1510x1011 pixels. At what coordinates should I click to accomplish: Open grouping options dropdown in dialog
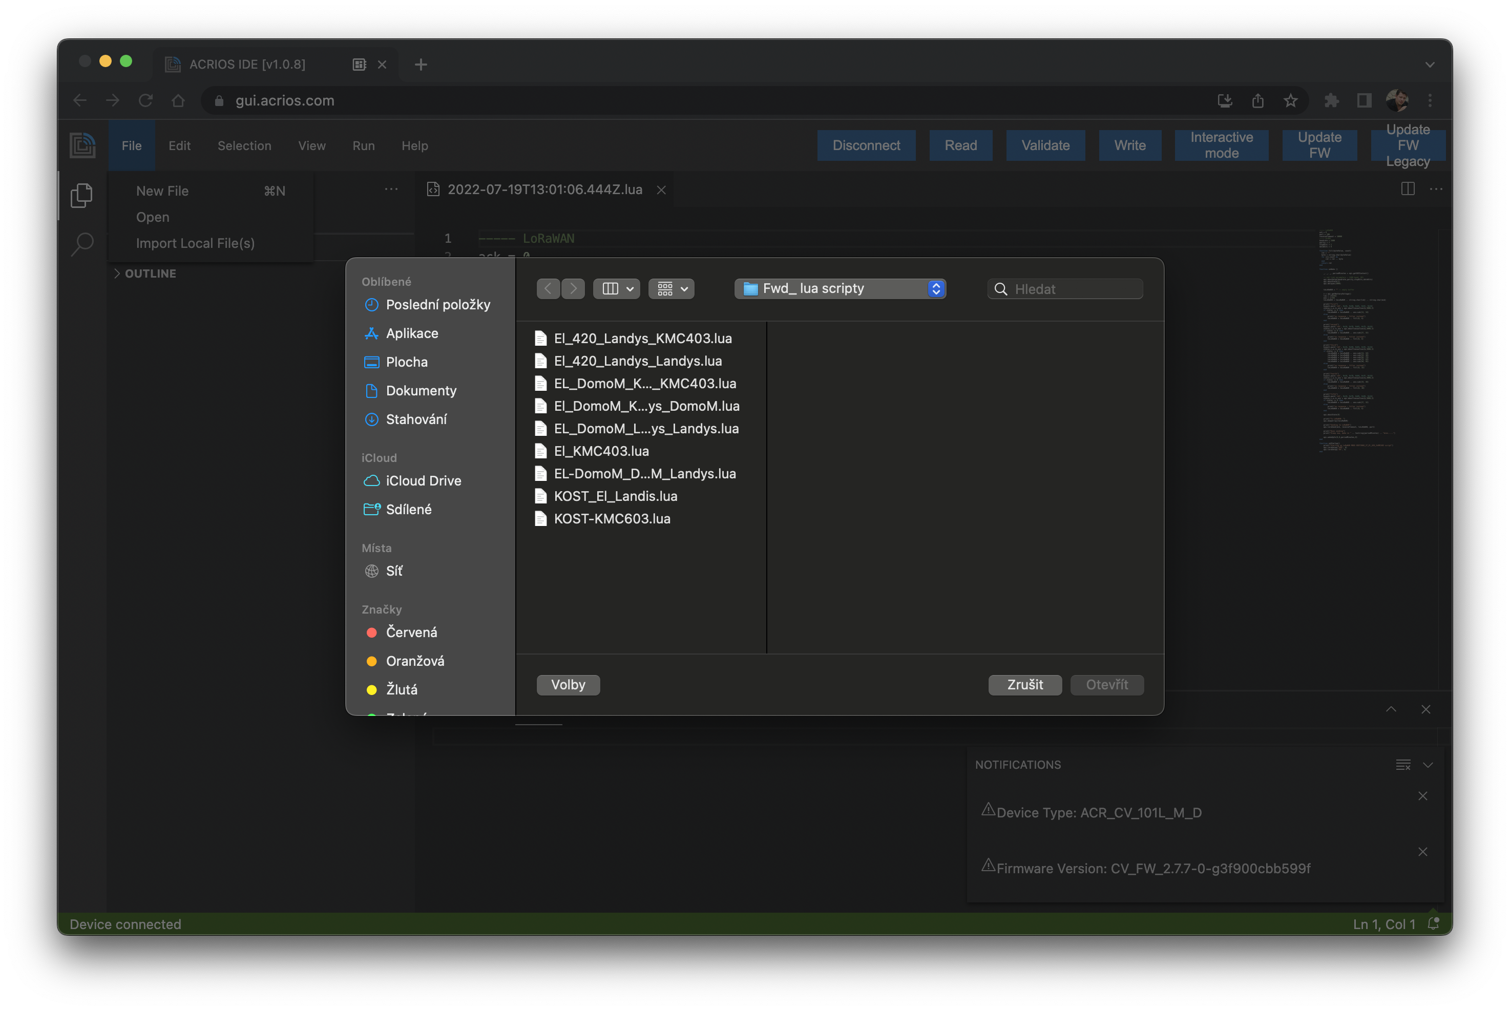pos(671,289)
